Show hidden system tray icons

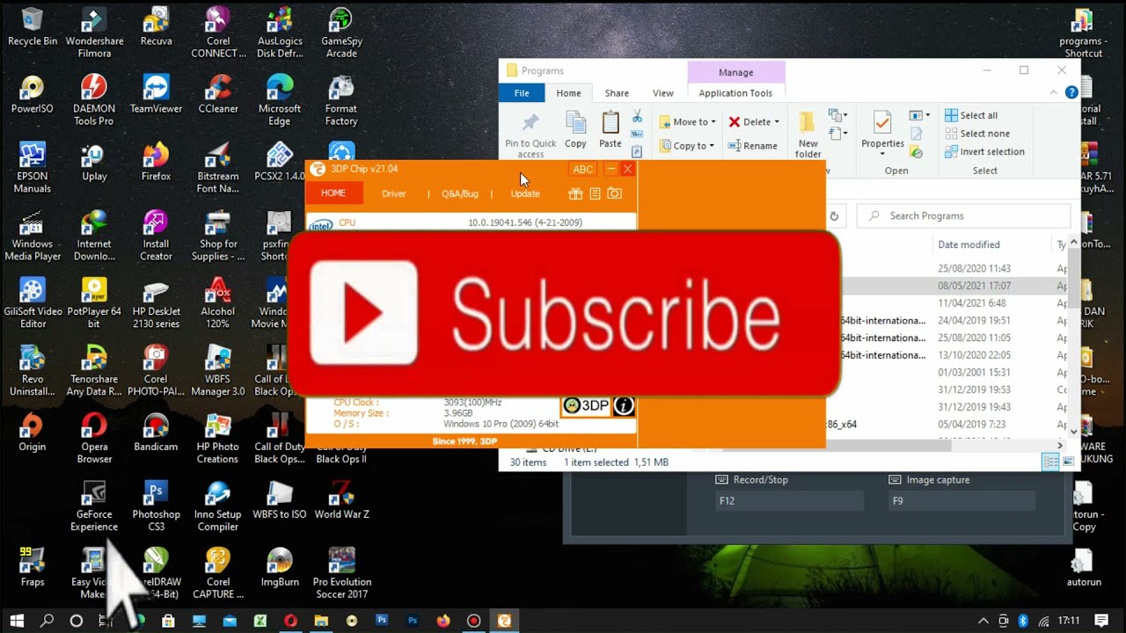point(983,621)
